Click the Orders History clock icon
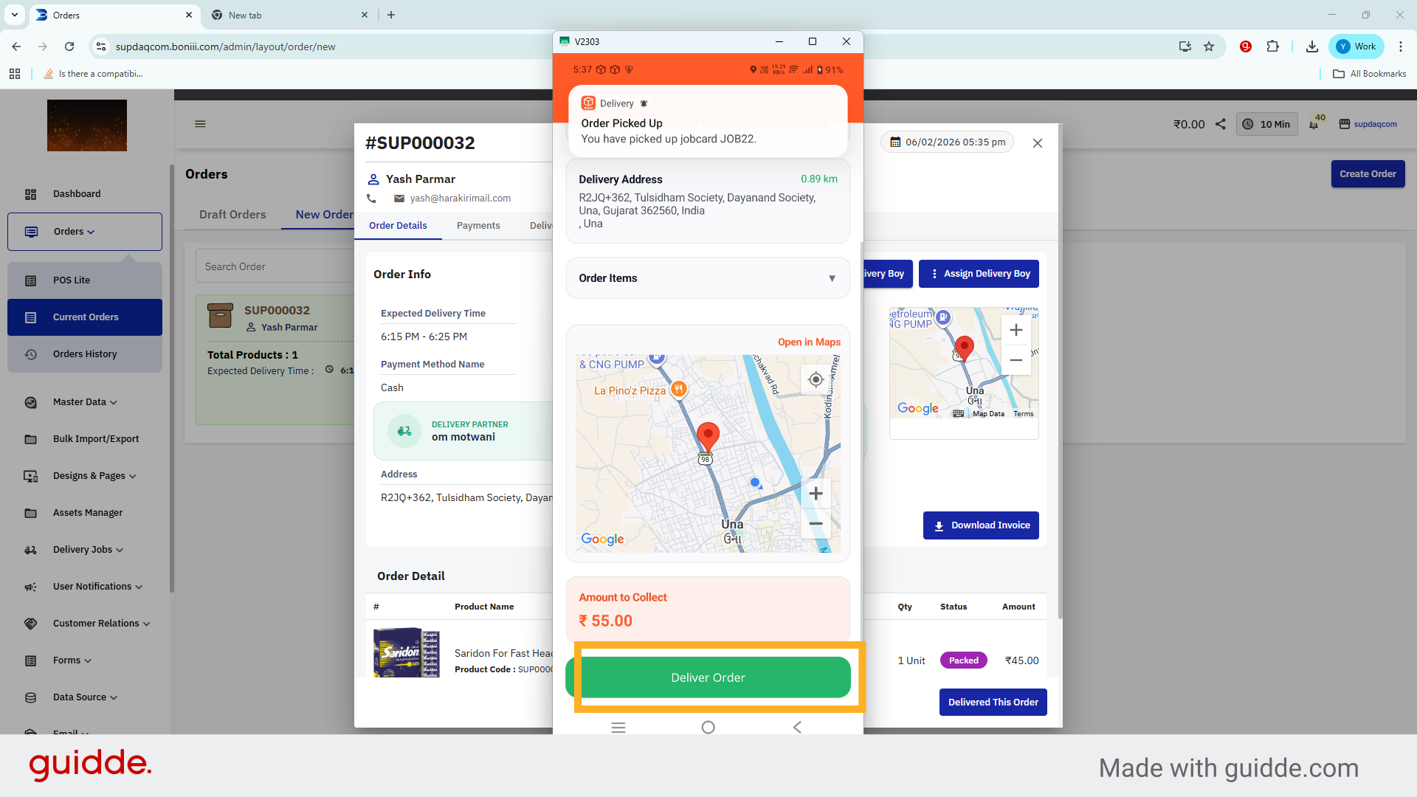 (30, 354)
